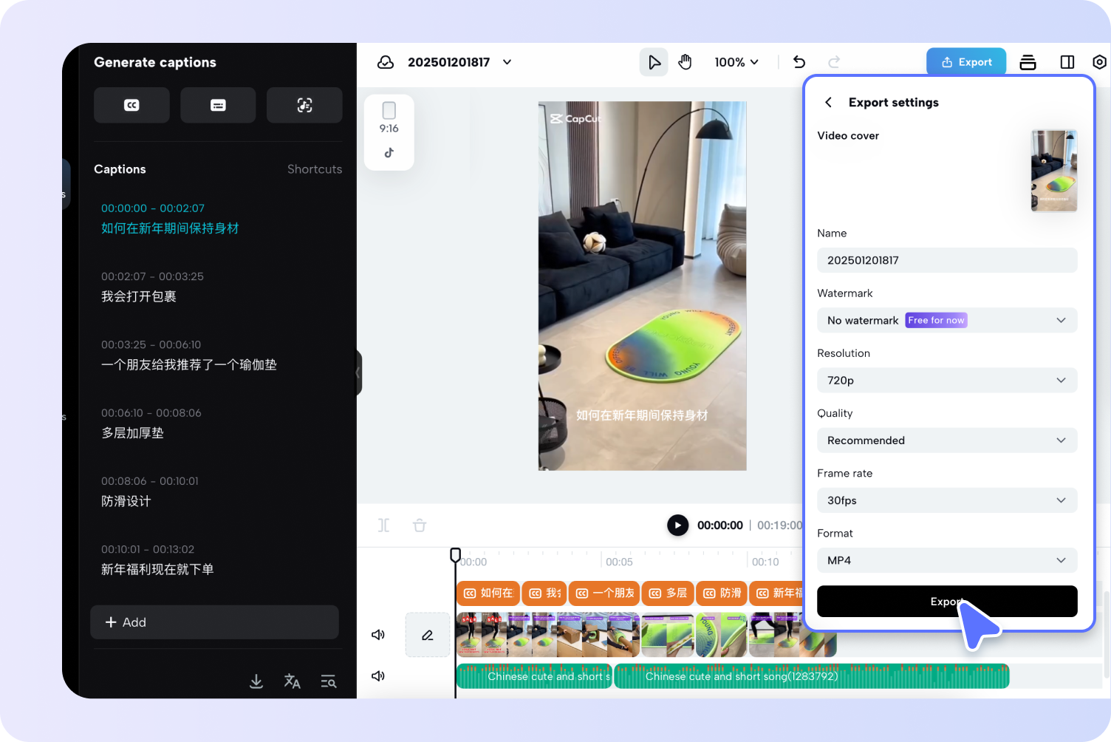Select the 防滑 caption clip on timeline
1111x742 pixels.
pos(722,593)
